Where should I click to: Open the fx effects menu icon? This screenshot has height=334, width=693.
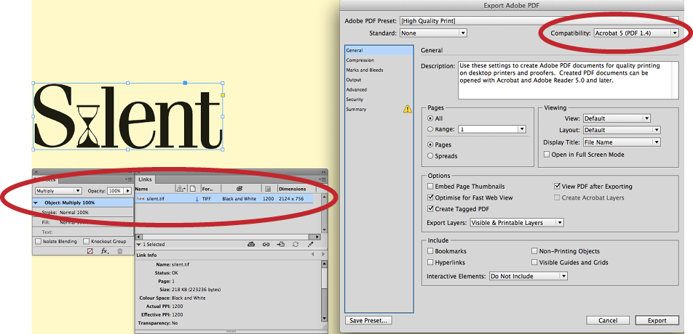pyautogui.click(x=105, y=251)
